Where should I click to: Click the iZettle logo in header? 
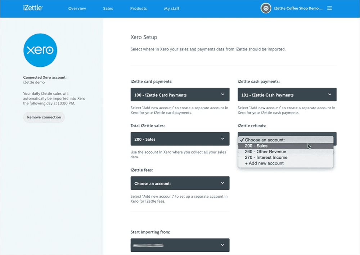(33, 8)
